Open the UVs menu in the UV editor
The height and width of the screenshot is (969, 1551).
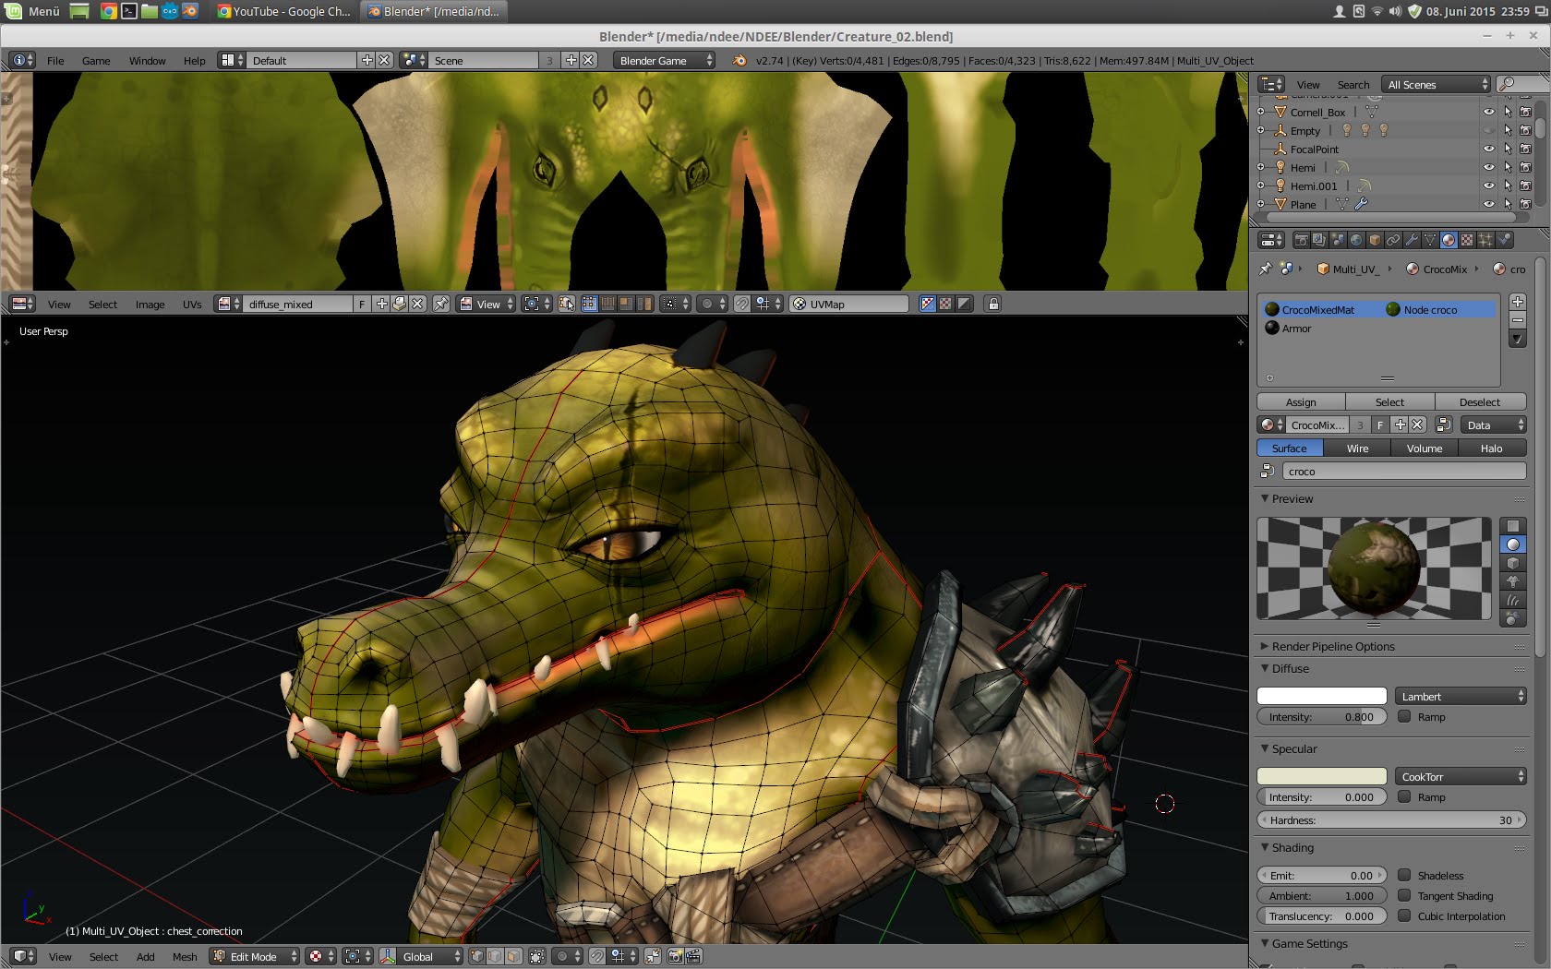click(x=192, y=304)
